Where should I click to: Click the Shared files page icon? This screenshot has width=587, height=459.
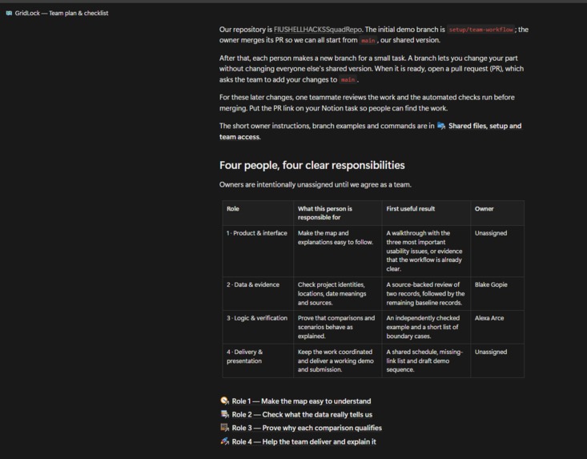pos(441,126)
